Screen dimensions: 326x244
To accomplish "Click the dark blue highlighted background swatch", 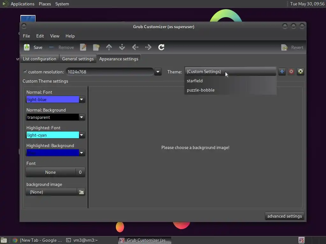I will click(53, 153).
